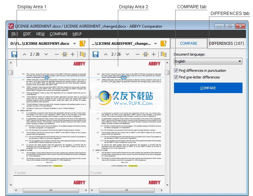Go to previous page in right document
The height and width of the screenshot is (196, 253).
tap(106, 54)
